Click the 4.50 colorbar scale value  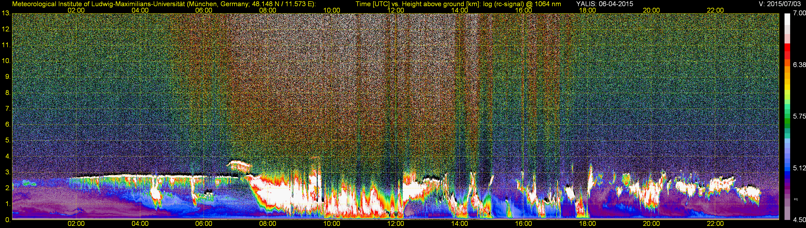(x=799, y=220)
